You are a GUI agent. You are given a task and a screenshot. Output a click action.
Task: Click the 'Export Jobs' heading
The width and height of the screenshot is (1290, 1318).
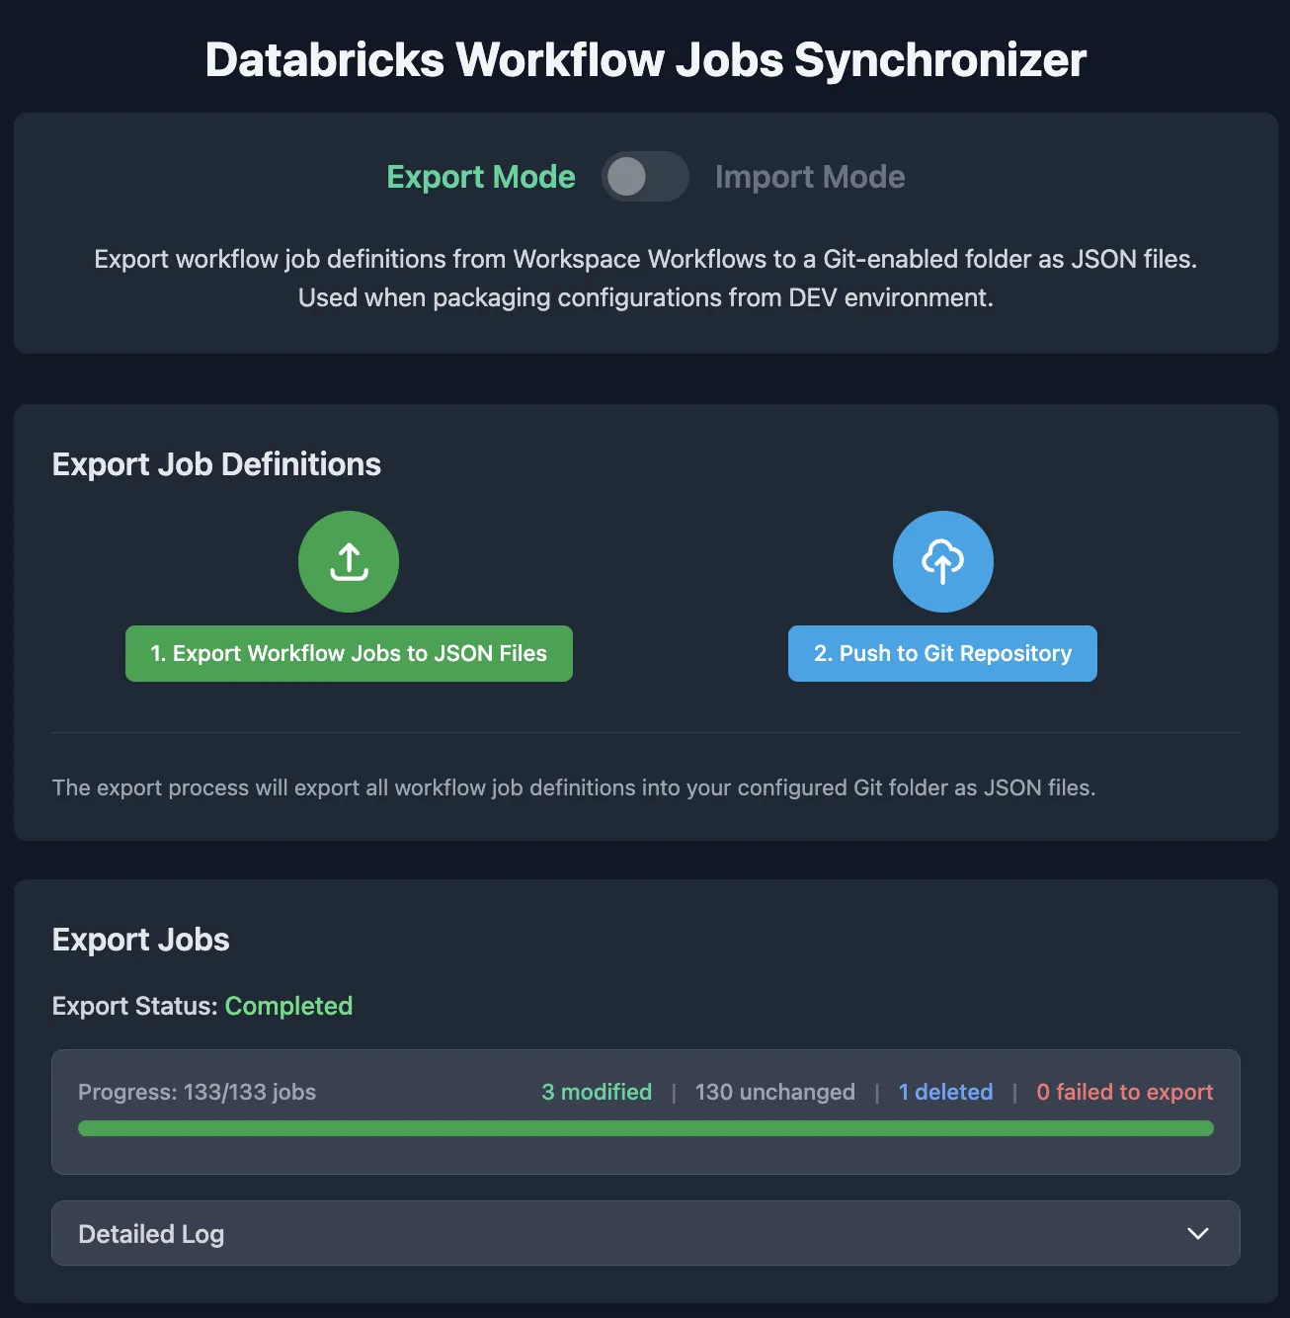click(141, 940)
